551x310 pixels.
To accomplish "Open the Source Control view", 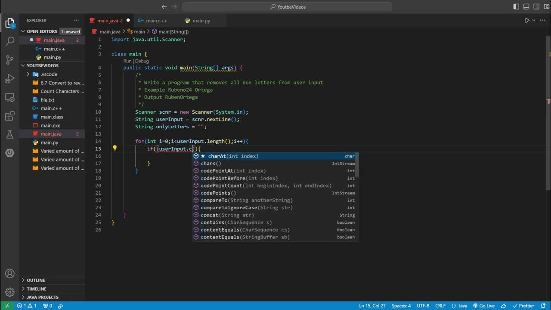I will [9, 60].
